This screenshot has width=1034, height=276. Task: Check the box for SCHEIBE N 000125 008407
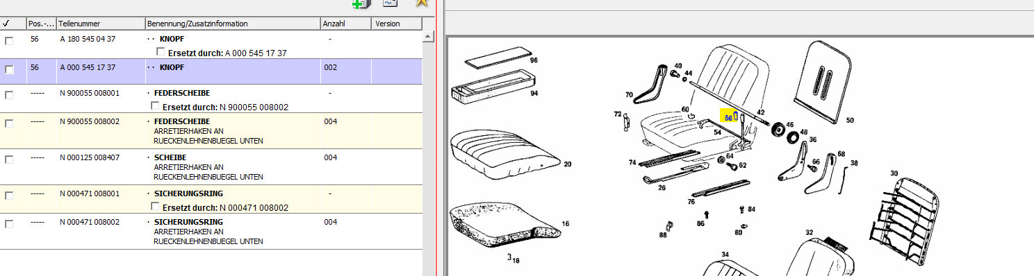click(9, 159)
